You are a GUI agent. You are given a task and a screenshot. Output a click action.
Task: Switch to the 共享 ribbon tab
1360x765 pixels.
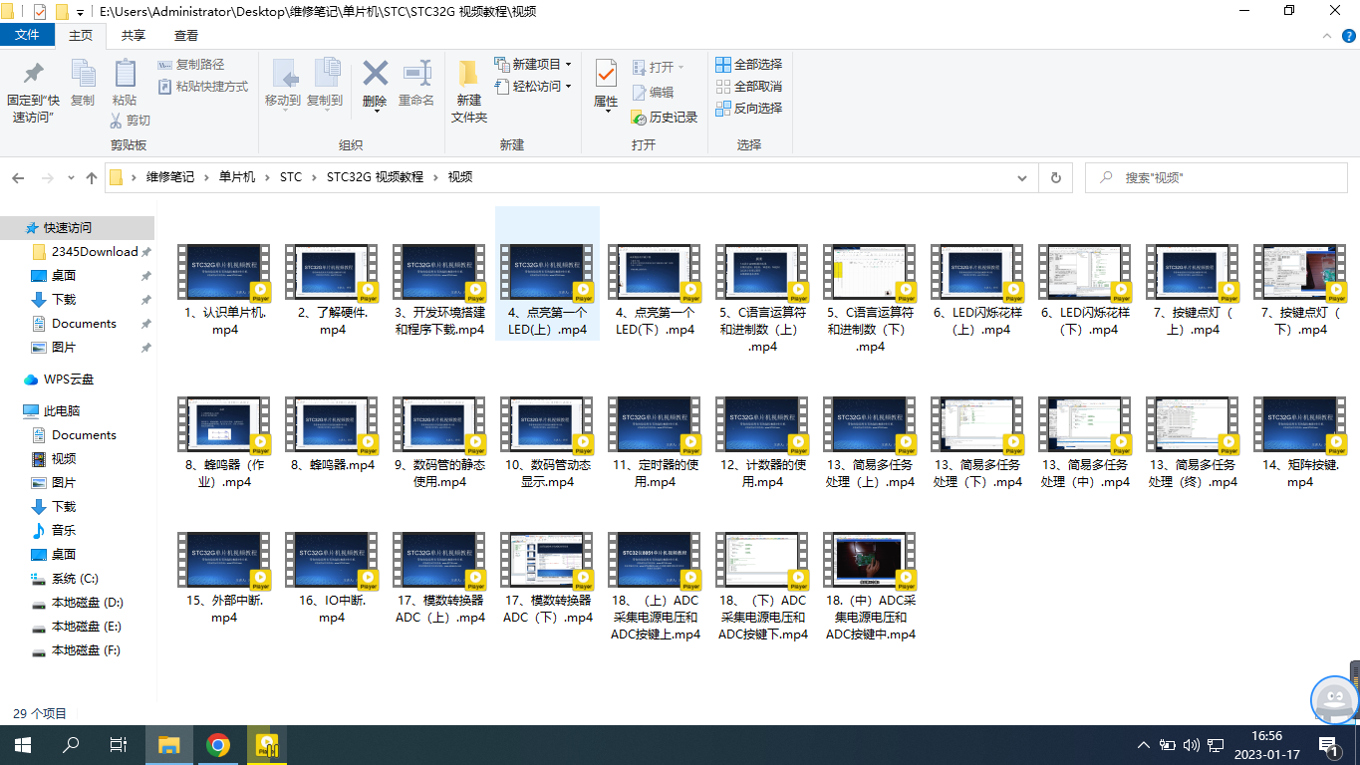pos(134,35)
